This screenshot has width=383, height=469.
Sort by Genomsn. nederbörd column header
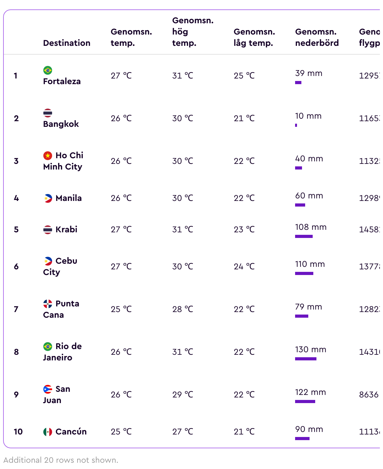[x=317, y=37]
